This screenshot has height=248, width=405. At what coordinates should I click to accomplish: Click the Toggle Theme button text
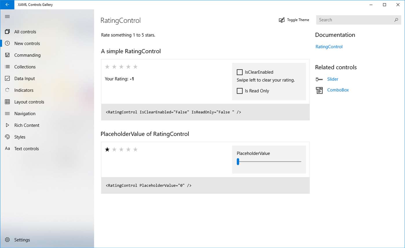point(298,20)
